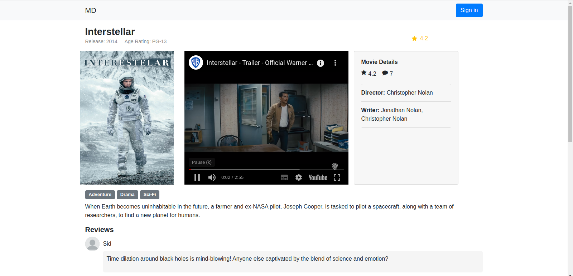Image resolution: width=573 pixels, height=276 pixels.
Task: Pause the Interstellar trailer video
Action: [x=197, y=177]
